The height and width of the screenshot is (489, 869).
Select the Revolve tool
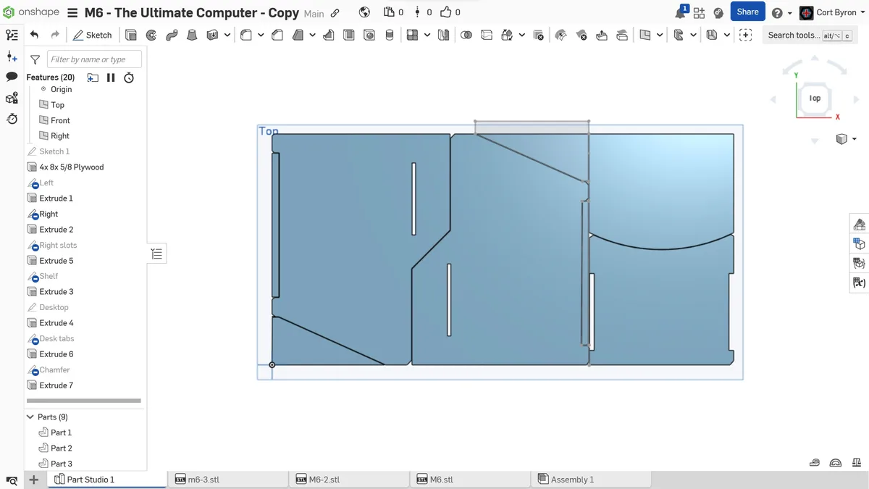coord(151,35)
